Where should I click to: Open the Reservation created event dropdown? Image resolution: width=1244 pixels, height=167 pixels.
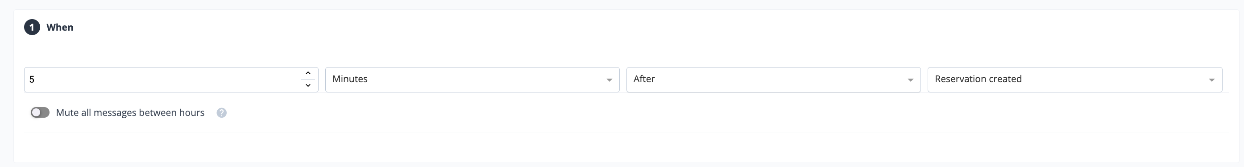coord(1074,80)
